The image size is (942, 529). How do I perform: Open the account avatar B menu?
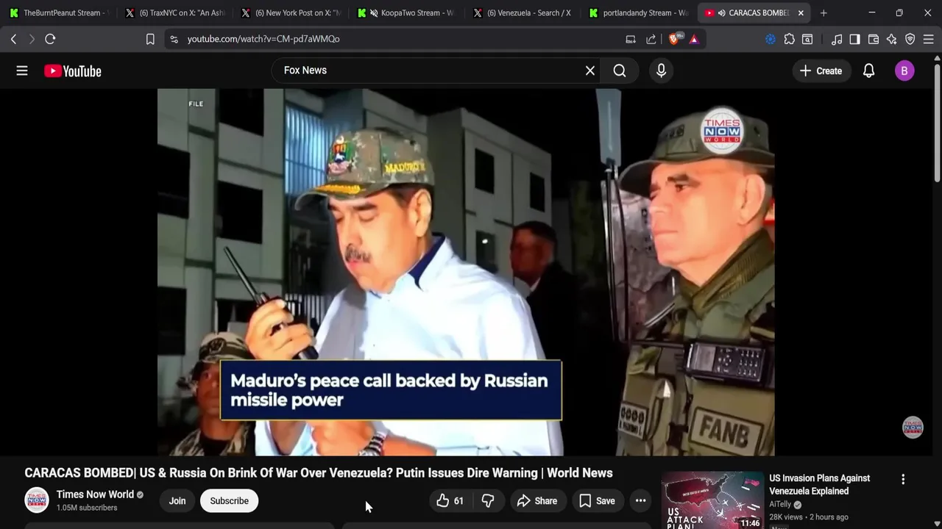(904, 71)
